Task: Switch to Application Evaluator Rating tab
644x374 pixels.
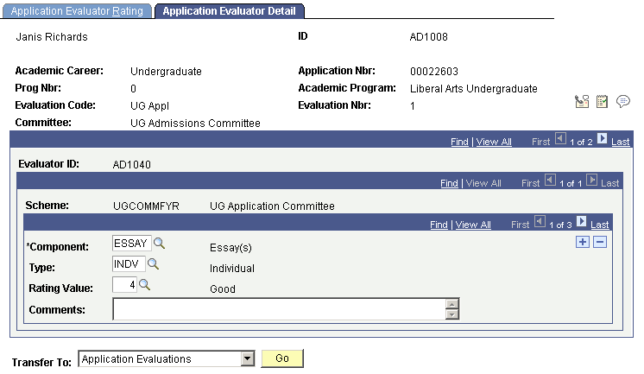Action: (77, 11)
